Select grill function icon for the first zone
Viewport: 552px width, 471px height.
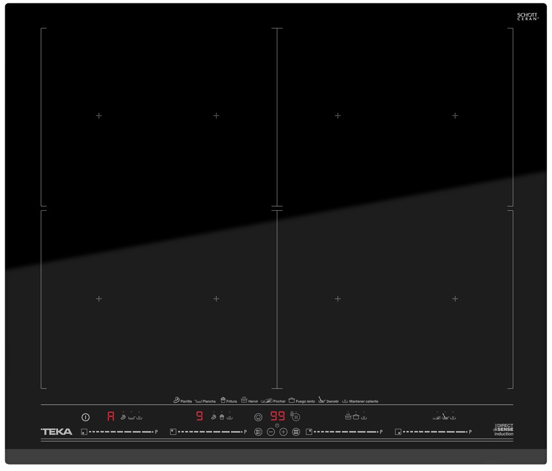(123, 417)
